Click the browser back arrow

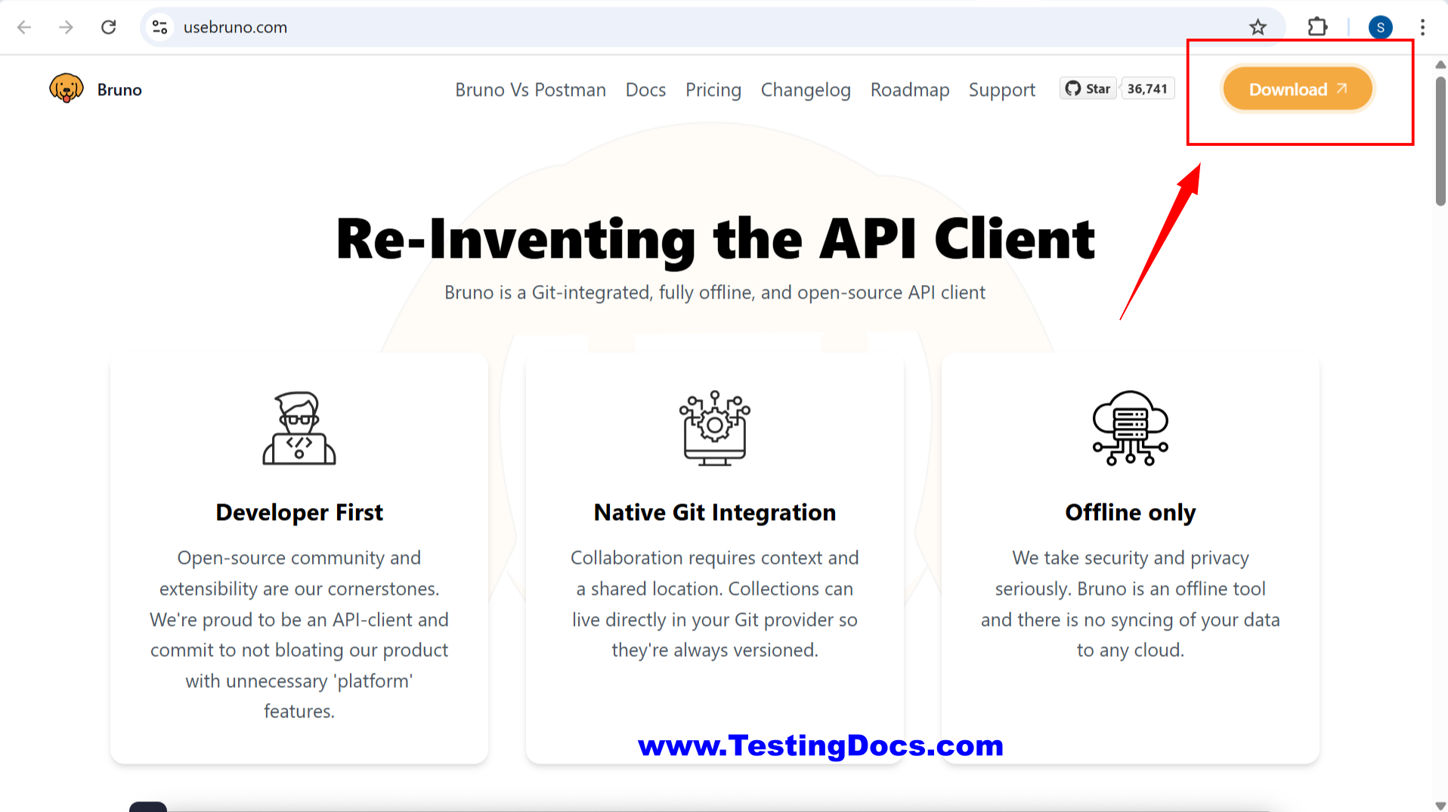click(x=24, y=27)
